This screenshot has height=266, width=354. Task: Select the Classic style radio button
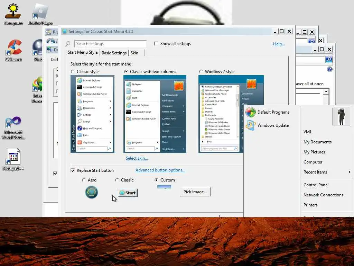pos(73,71)
